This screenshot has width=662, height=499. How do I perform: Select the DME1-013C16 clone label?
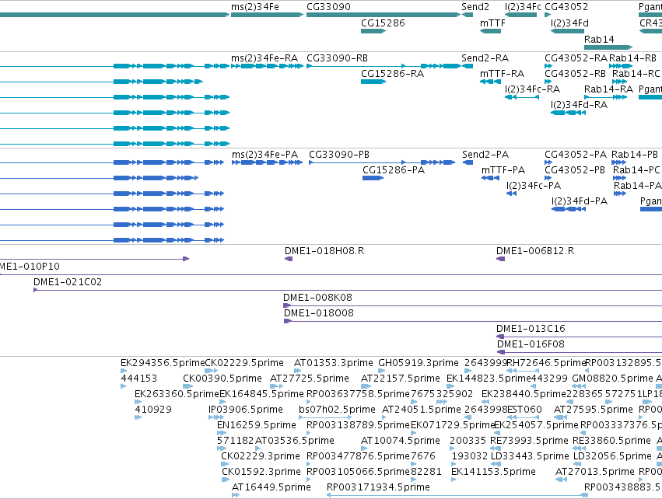click(531, 329)
